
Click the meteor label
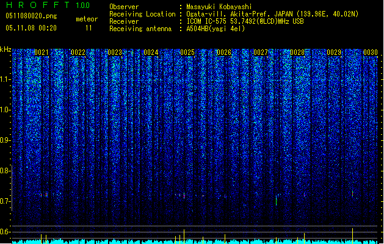87,19
